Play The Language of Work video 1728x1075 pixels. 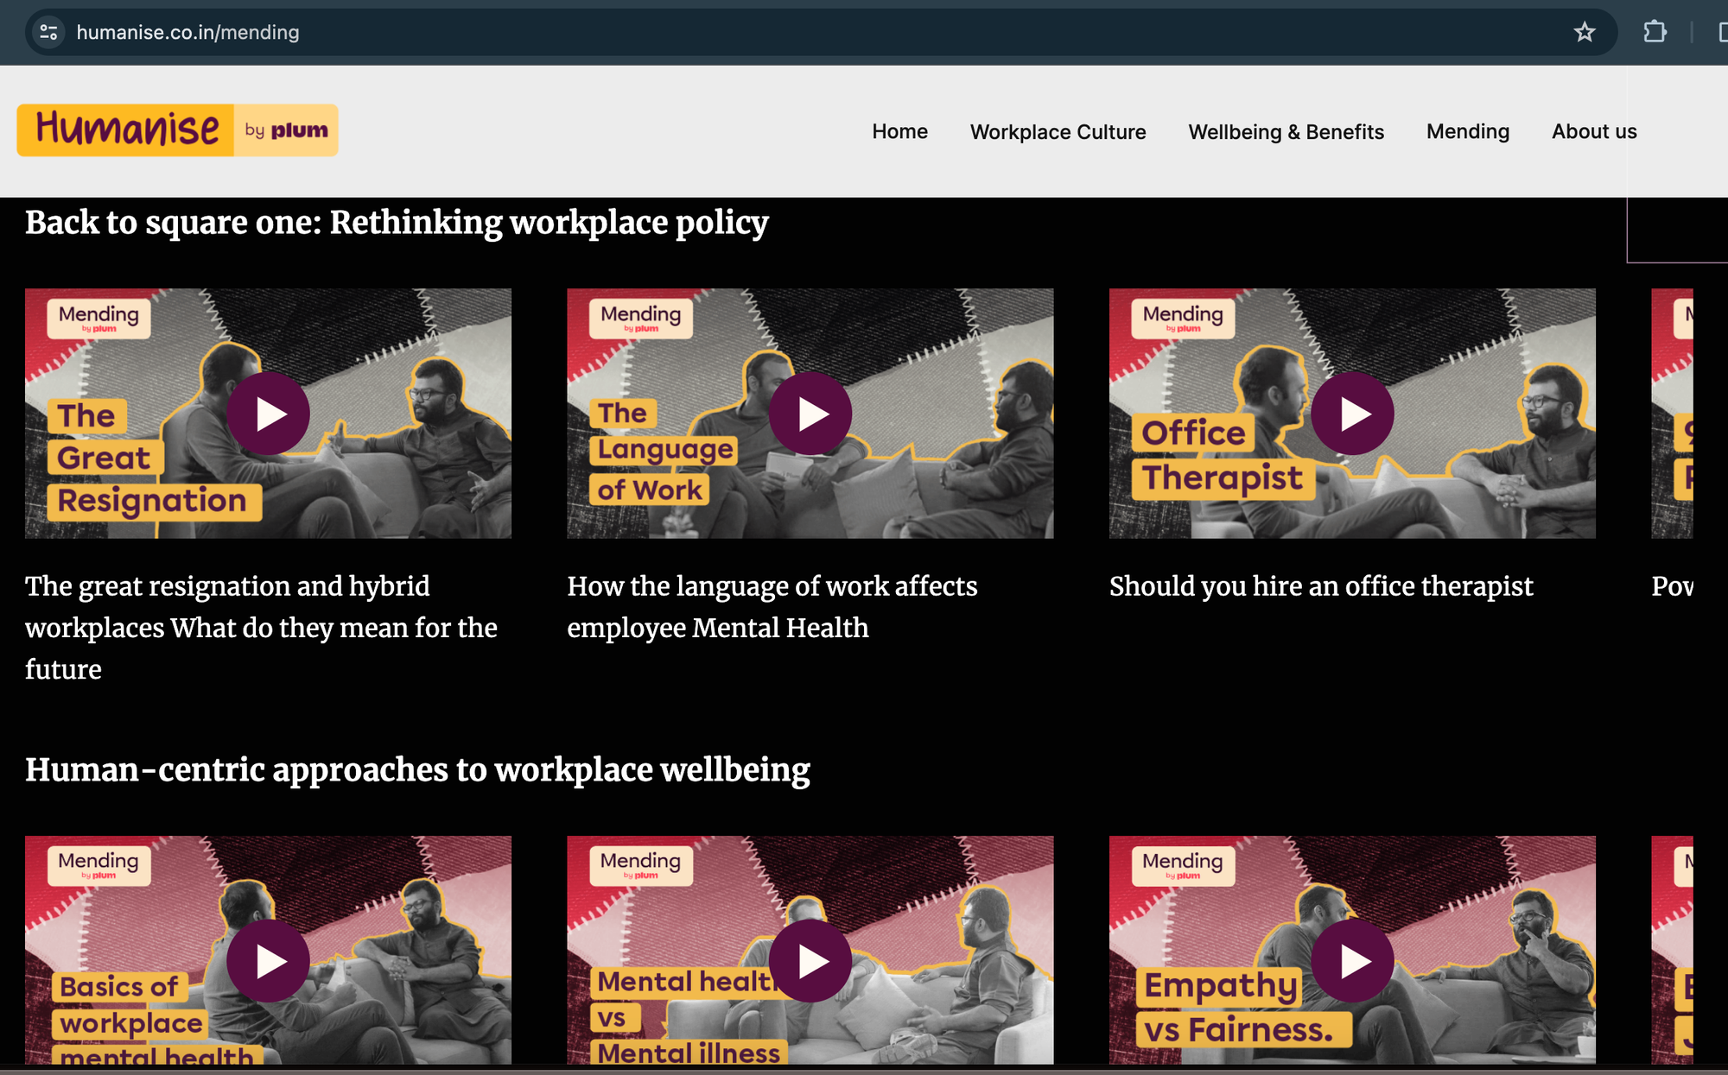(810, 414)
